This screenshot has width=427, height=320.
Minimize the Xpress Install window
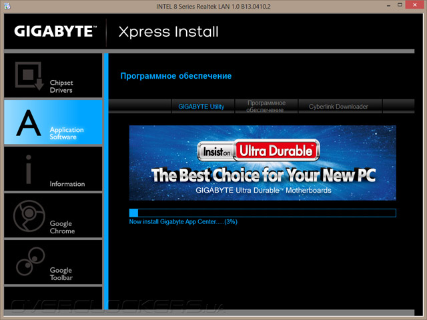click(388, 5)
